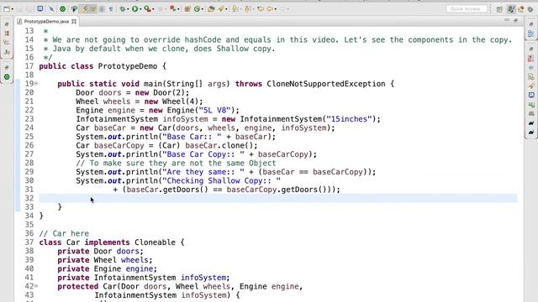Click '// Car here' comment
The image size is (538, 302).
click(x=64, y=233)
